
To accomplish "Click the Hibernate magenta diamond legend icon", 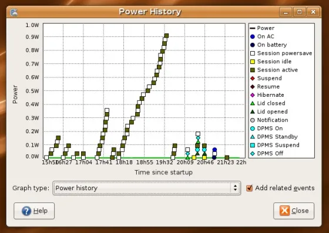I will 253,95.
